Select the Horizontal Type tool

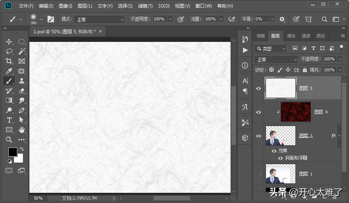pos(9,120)
